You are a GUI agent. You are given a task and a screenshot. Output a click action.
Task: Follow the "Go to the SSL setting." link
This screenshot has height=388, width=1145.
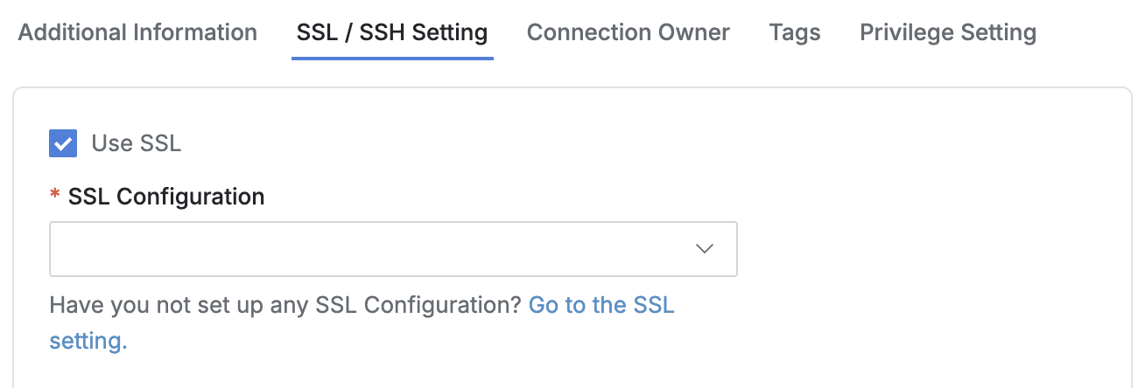[601, 305]
